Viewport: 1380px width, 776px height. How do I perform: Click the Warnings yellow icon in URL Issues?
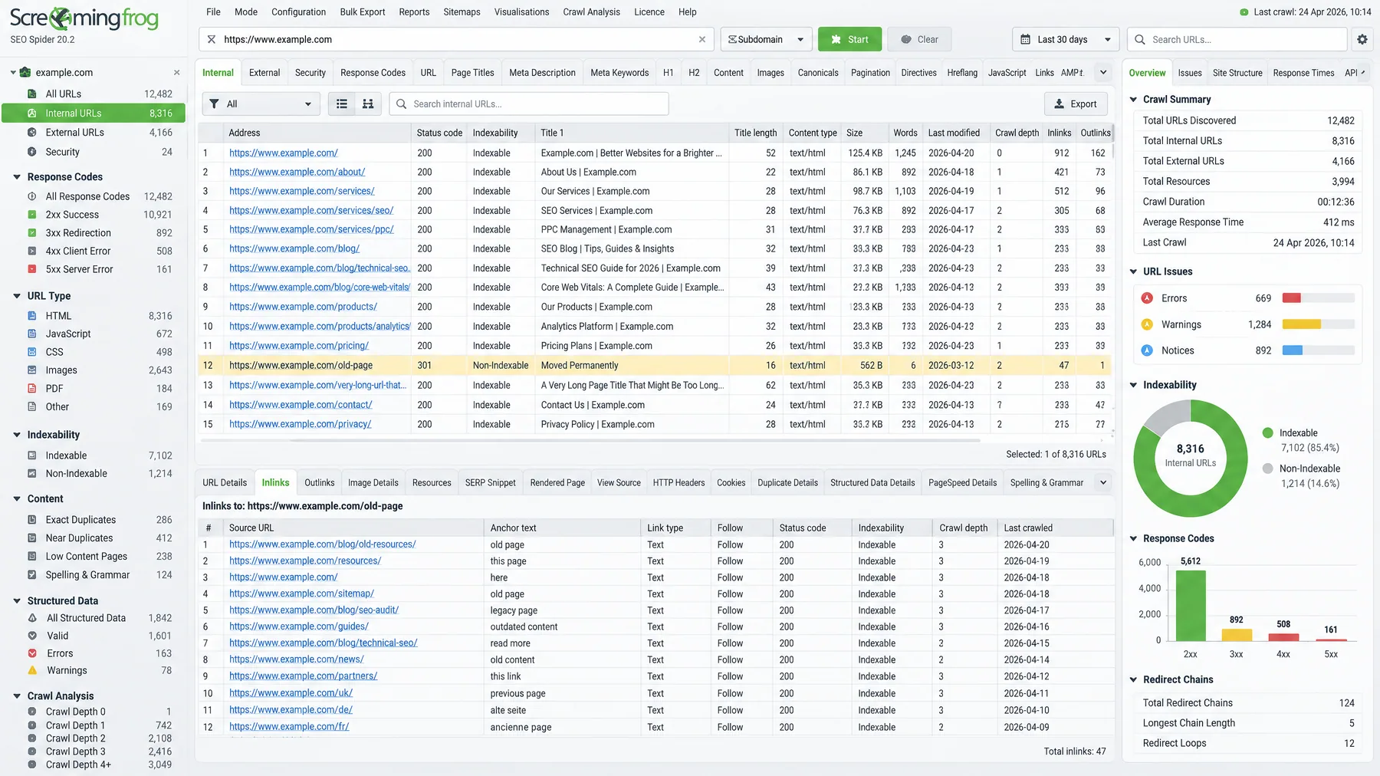1147,324
